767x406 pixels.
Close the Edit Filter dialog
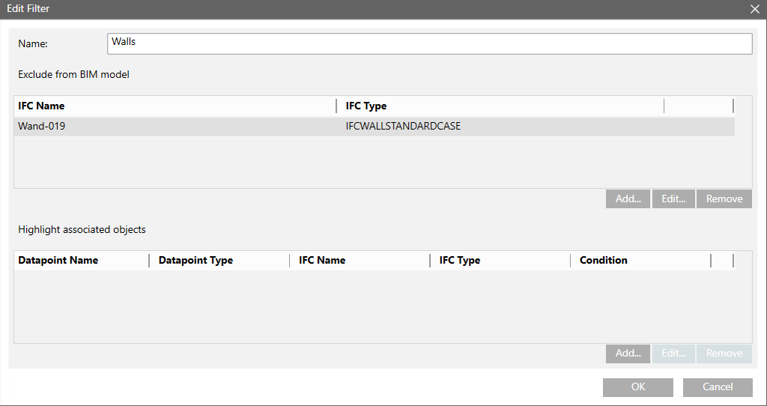click(755, 9)
